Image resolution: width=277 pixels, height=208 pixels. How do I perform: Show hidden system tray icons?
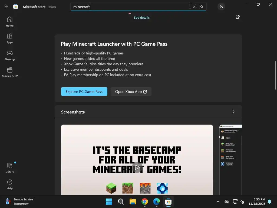pos(218,201)
